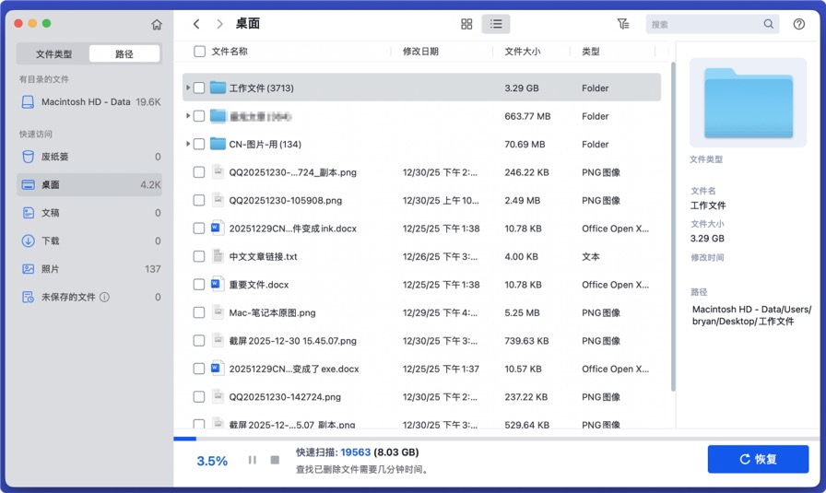Screen dimensions: 826x493
Task: Check QQ20251230-105908.png checkbox
Action: (198, 200)
